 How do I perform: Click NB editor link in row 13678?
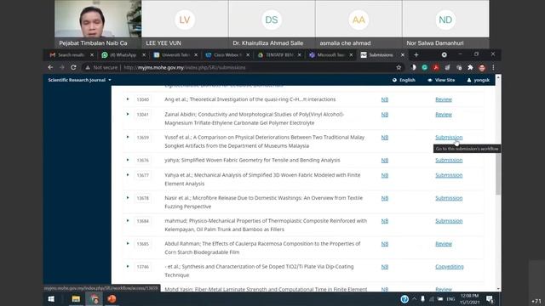384,198
